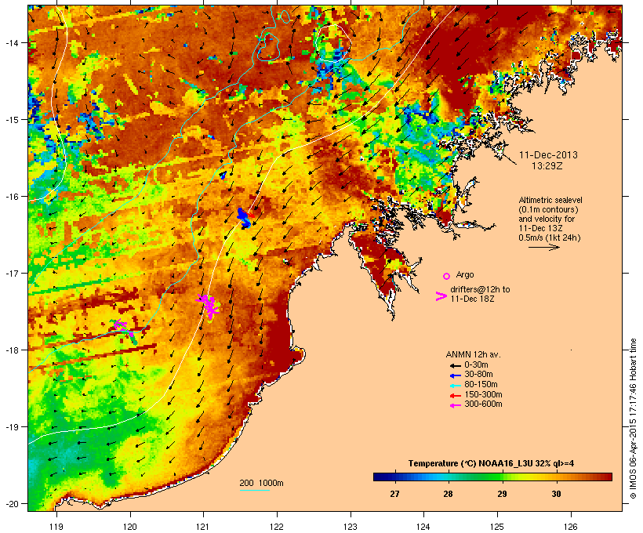This screenshot has width=643, height=533.
Task: Click the 'drifters@12h to' label
Action: tap(480, 289)
